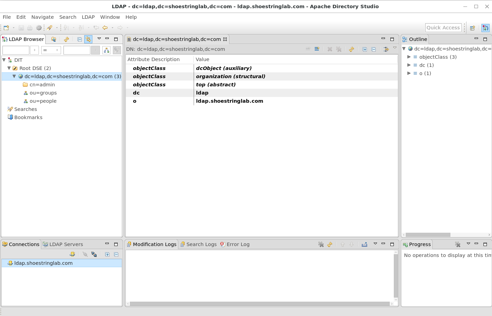Click the quick search value input field

coord(77,50)
